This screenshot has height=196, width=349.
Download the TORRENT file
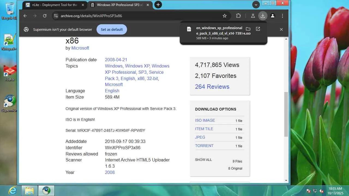coord(204,146)
